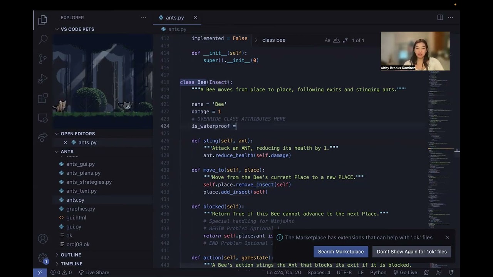Viewport: 493px width, 277px height.
Task: Click Go Live in the status bar
Action: coord(405,272)
